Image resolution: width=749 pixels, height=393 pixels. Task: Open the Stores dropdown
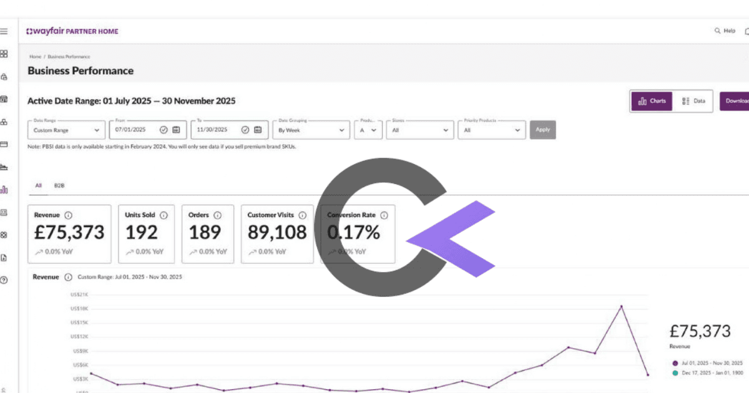pyautogui.click(x=419, y=130)
